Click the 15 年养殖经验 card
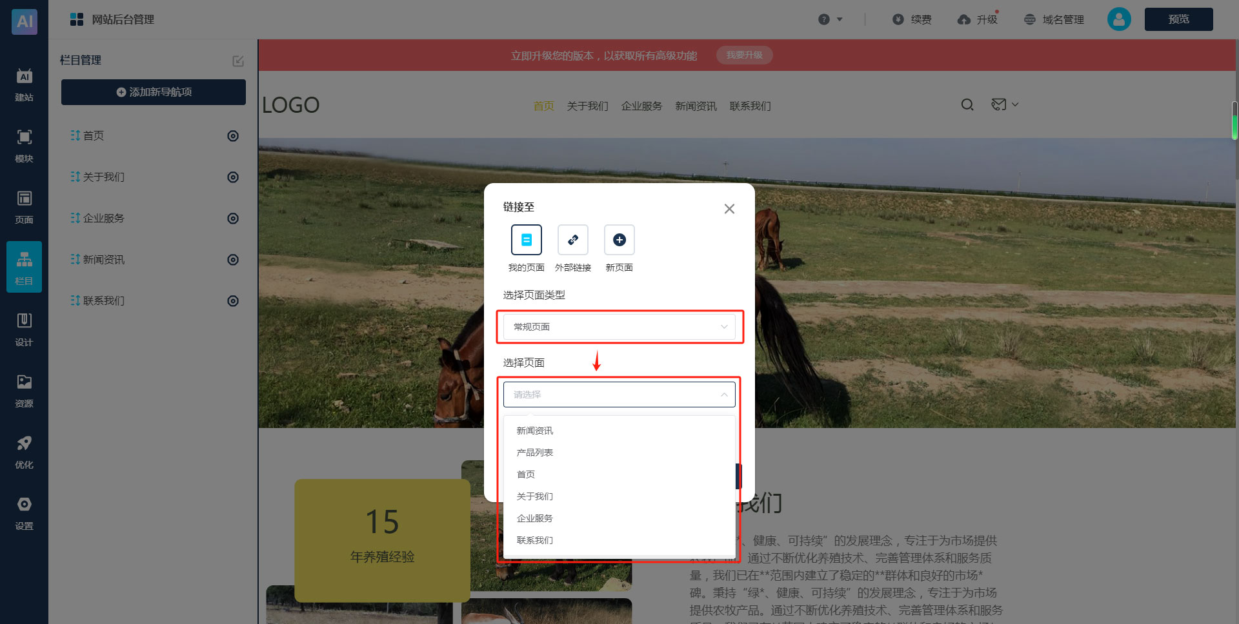The width and height of the screenshot is (1239, 624). coord(383,540)
